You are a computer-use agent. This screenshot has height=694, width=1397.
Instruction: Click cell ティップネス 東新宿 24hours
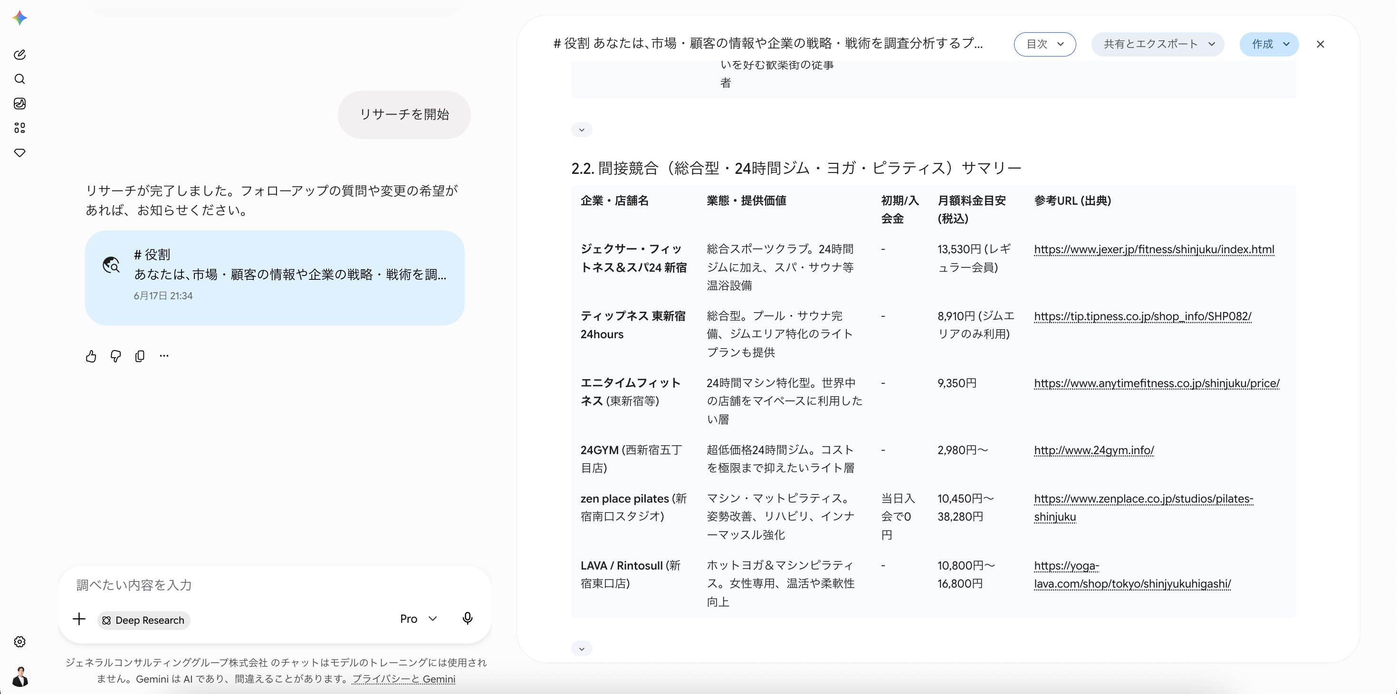coord(633,325)
